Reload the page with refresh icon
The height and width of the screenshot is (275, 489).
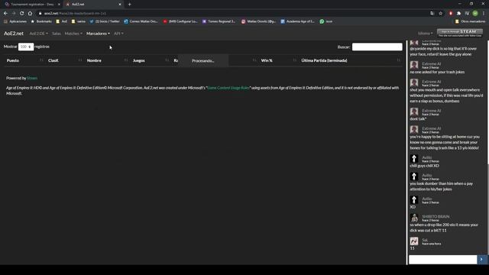pyautogui.click(x=22, y=14)
